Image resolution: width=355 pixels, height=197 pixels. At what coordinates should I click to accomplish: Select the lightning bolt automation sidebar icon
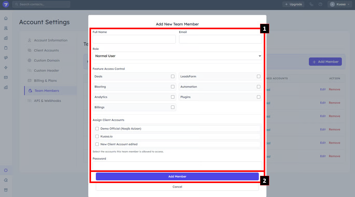pos(6,67)
